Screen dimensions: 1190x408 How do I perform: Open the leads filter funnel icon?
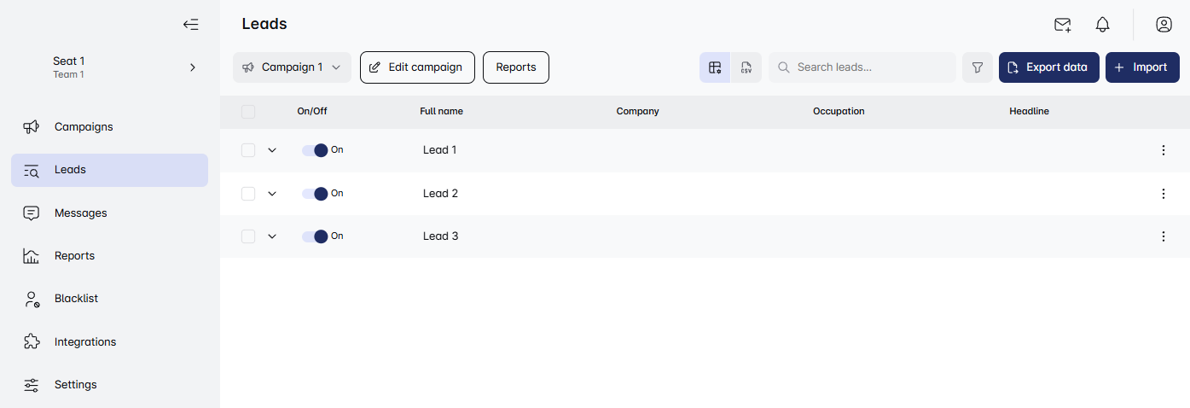pyautogui.click(x=978, y=67)
